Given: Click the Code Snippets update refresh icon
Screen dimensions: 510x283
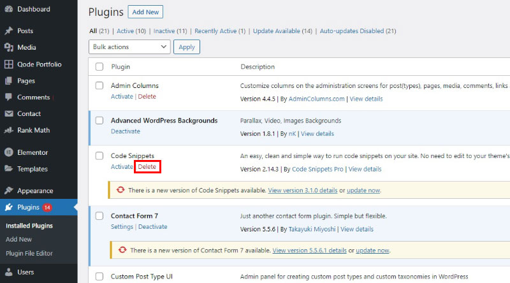Looking at the screenshot, I should click(x=120, y=190).
